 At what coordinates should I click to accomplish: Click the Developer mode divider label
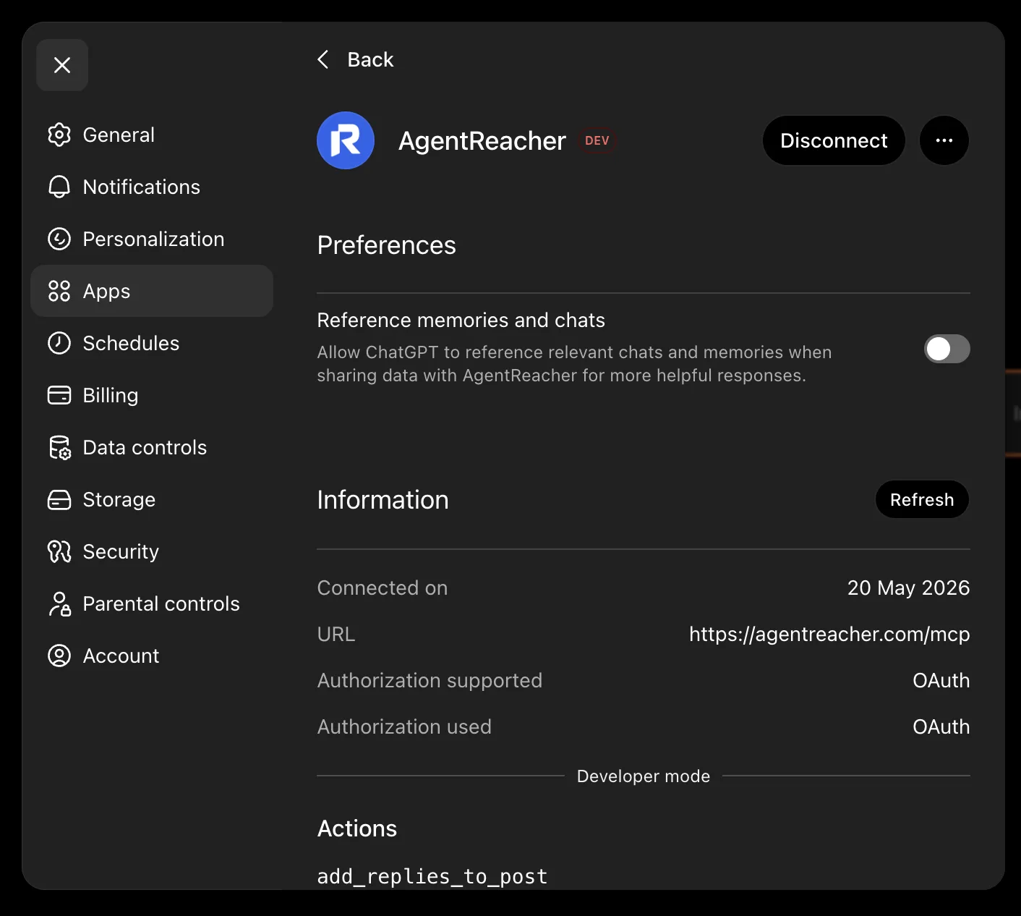coord(644,776)
